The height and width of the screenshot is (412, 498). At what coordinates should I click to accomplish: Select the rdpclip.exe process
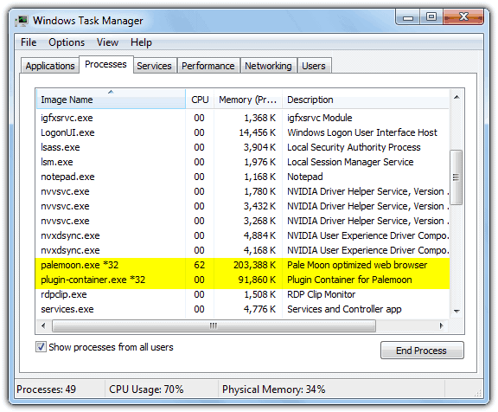pos(243,294)
